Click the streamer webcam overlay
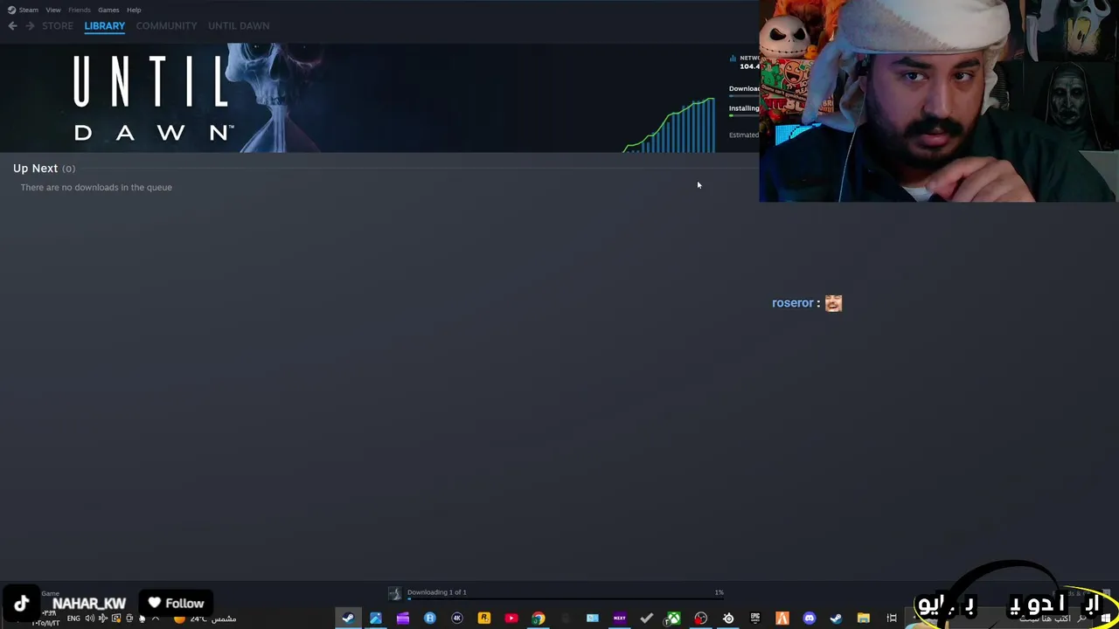This screenshot has height=629, width=1119. pos(938,101)
